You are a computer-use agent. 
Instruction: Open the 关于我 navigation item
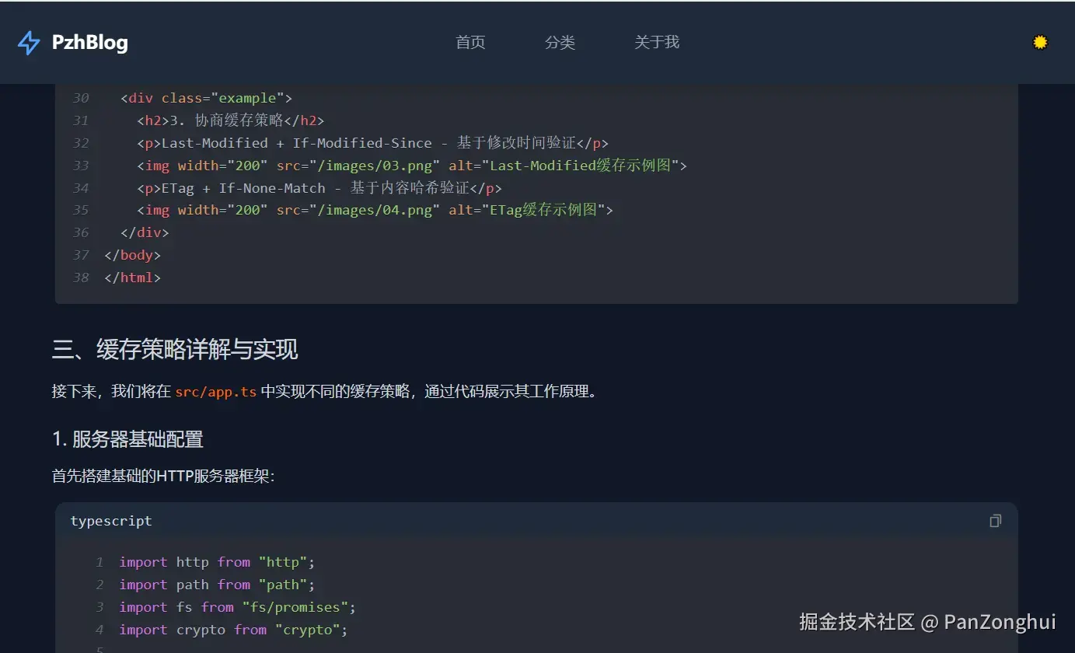[657, 43]
